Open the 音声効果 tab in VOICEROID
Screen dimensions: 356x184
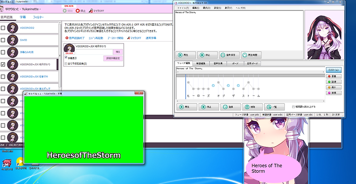(x=218, y=64)
